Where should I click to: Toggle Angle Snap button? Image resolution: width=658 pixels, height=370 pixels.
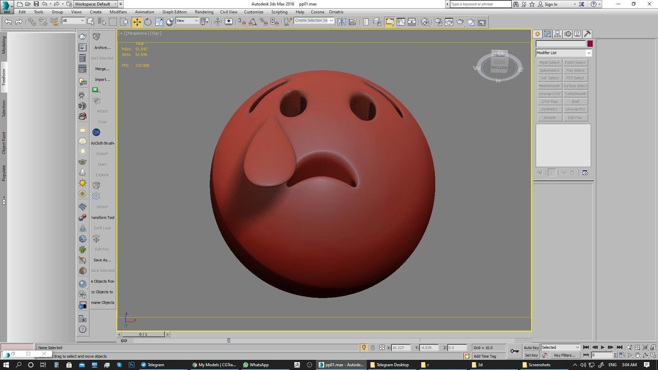253,22
